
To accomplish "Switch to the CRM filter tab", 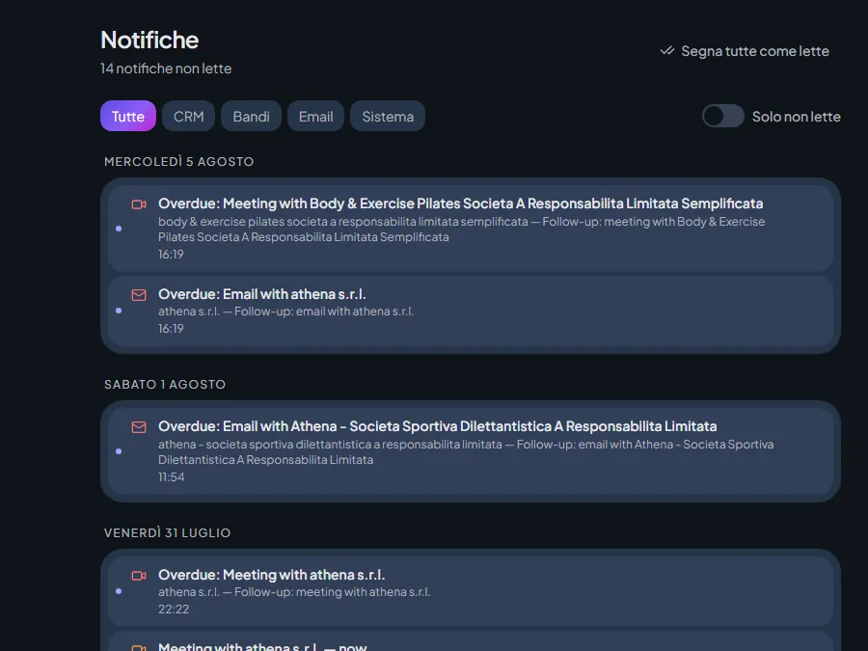I will tap(189, 117).
